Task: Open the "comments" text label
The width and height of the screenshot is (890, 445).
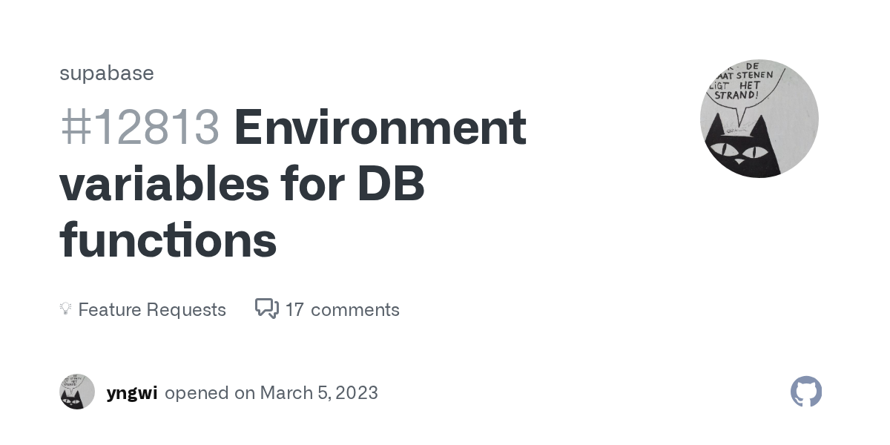Action: [355, 309]
